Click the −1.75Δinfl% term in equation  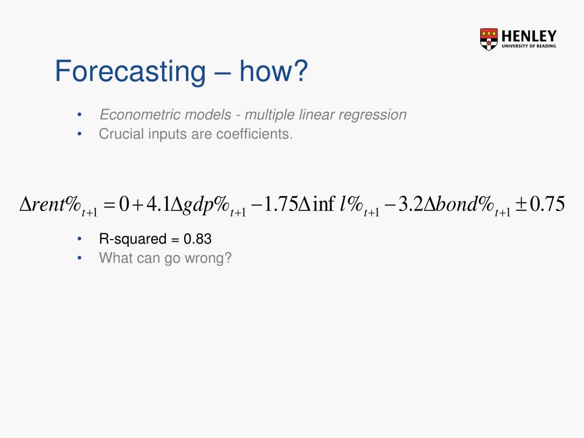pos(316,205)
